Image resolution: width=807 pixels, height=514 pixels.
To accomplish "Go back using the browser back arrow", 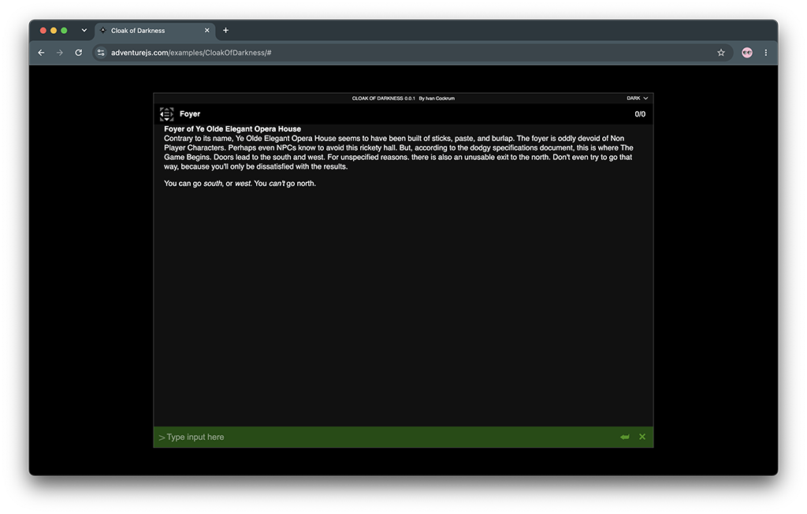I will pyautogui.click(x=41, y=53).
